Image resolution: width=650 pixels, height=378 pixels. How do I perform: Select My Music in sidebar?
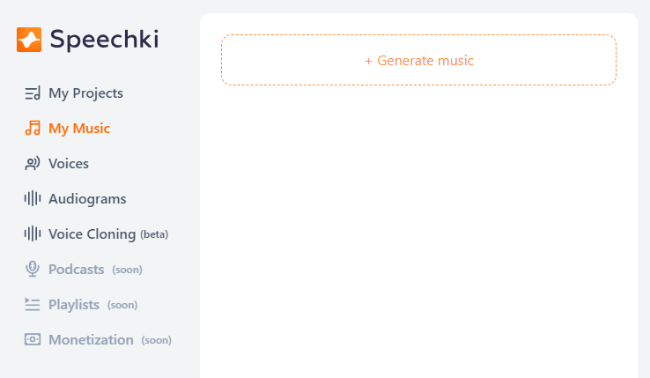click(x=79, y=129)
